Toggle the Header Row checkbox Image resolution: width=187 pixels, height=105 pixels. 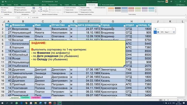64,8
